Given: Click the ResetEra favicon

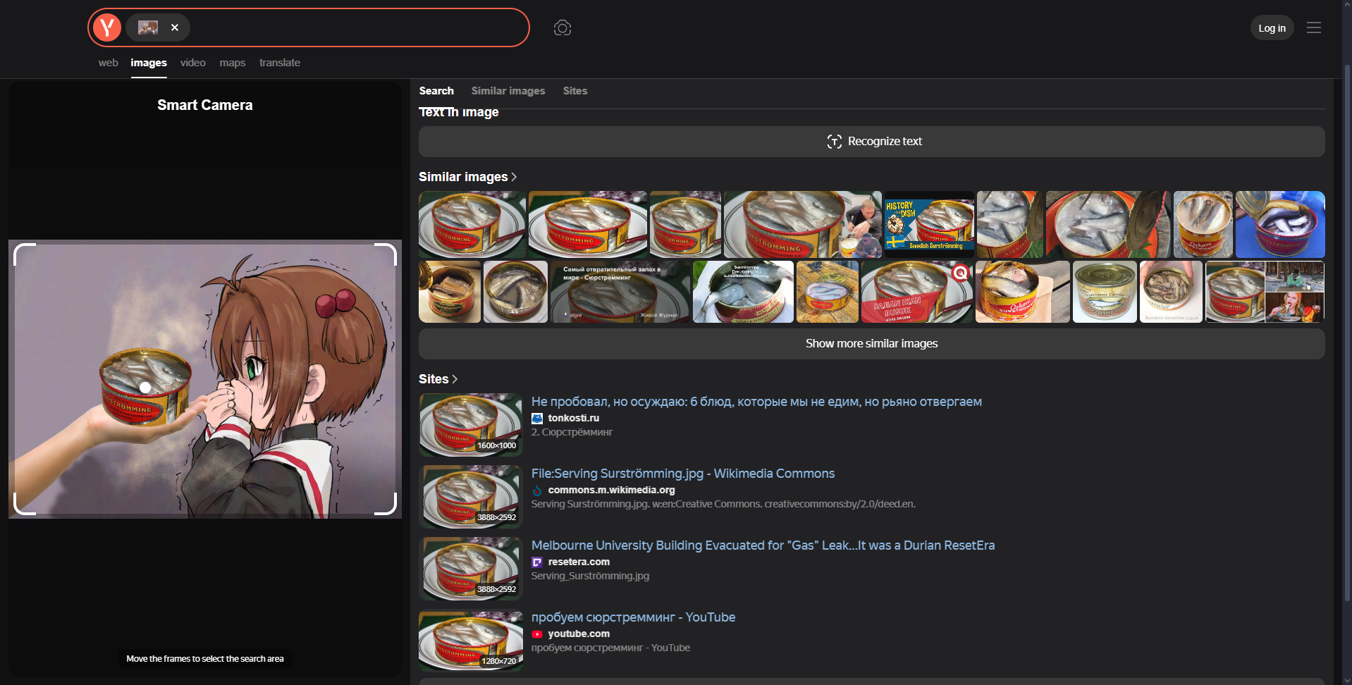Looking at the screenshot, I should tap(537, 562).
